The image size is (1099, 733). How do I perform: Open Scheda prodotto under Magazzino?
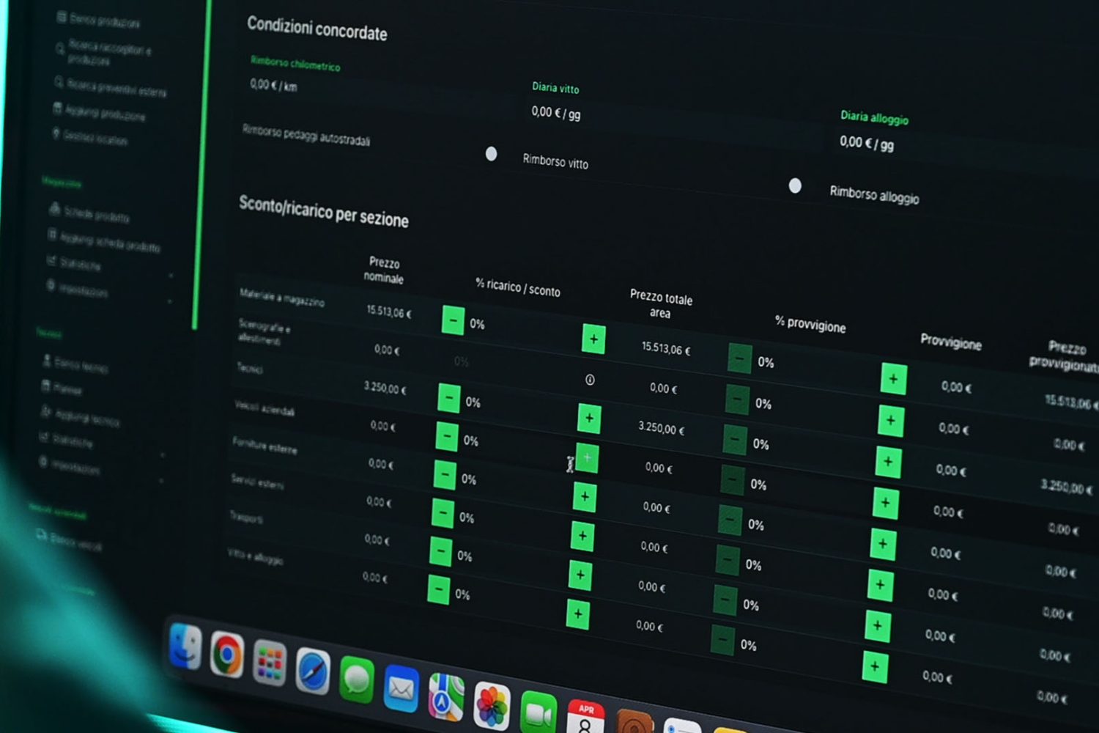[x=89, y=213]
